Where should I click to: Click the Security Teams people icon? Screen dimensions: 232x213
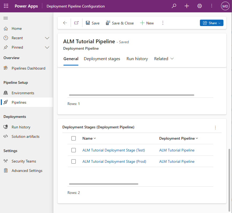(x=6, y=161)
